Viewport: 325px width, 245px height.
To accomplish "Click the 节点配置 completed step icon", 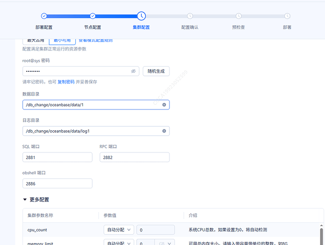I will tap(92, 16).
